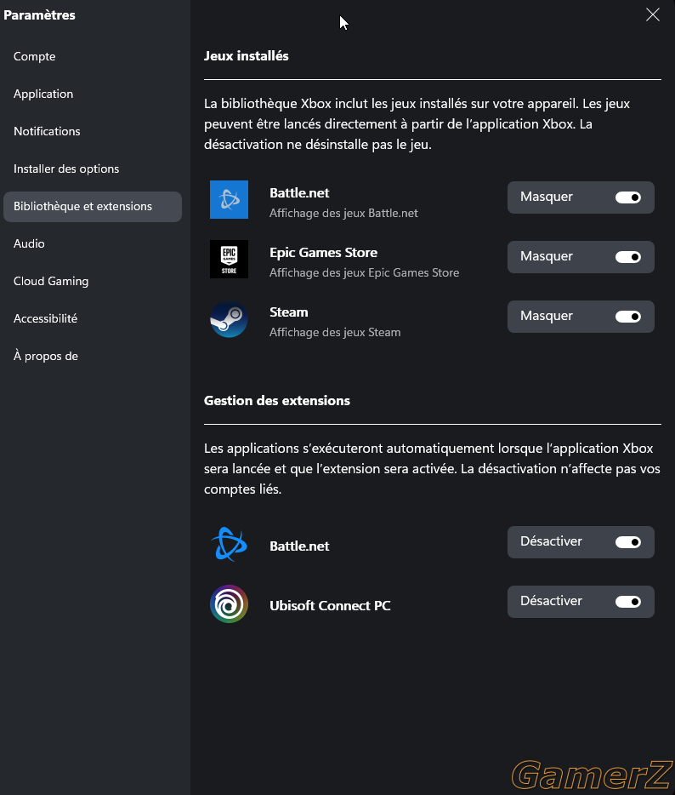
Task: Open the Application settings section
Action: 93,94
